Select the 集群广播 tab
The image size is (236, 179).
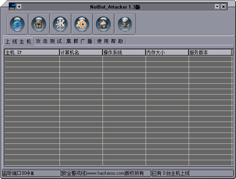[79, 41]
